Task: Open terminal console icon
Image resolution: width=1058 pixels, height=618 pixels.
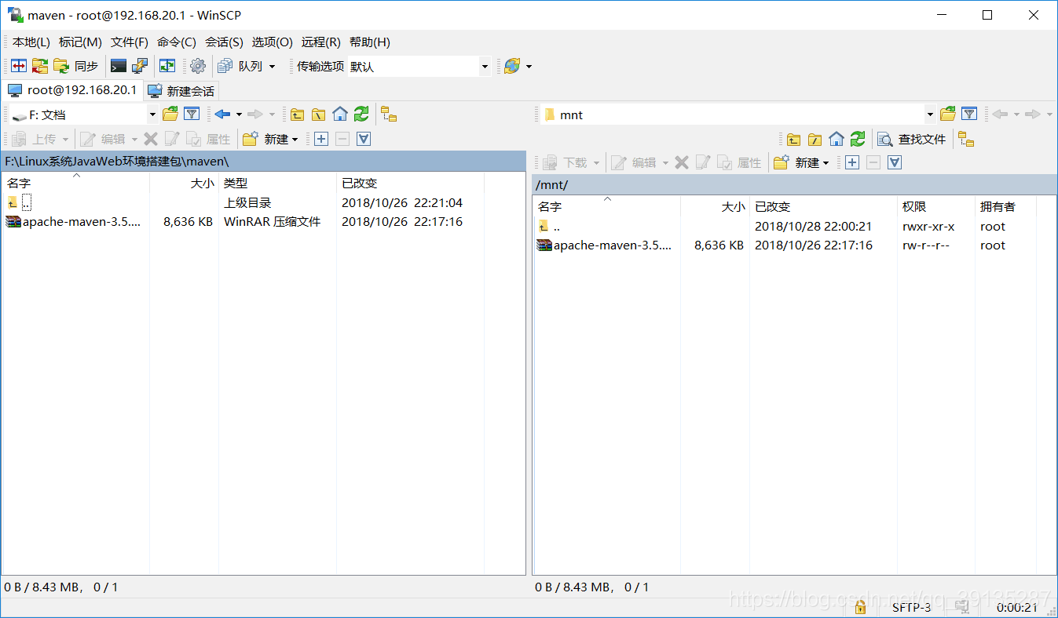Action: 119,67
